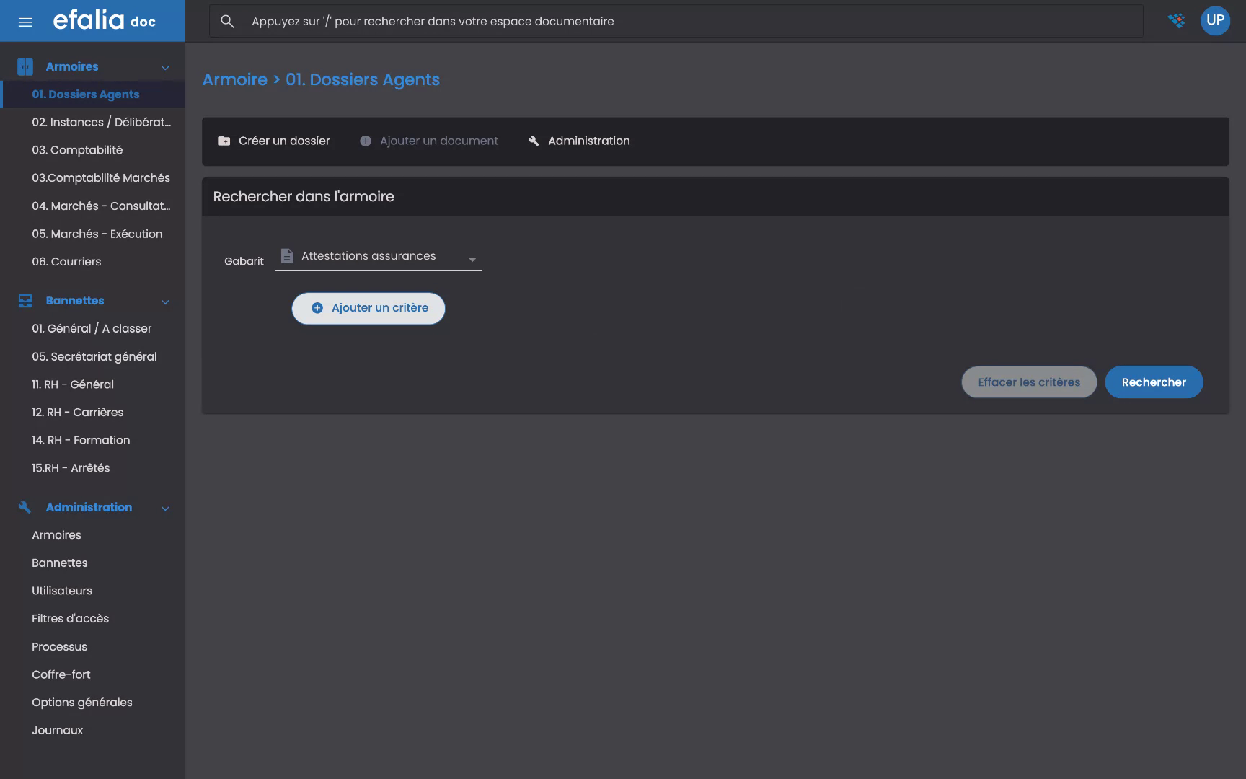
Task: Open the Administration toolbar item
Action: (x=579, y=141)
